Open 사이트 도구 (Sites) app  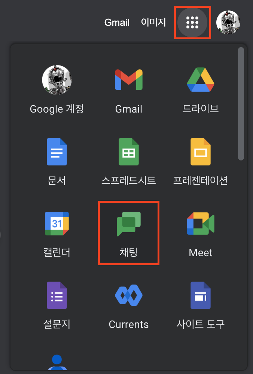(201, 305)
